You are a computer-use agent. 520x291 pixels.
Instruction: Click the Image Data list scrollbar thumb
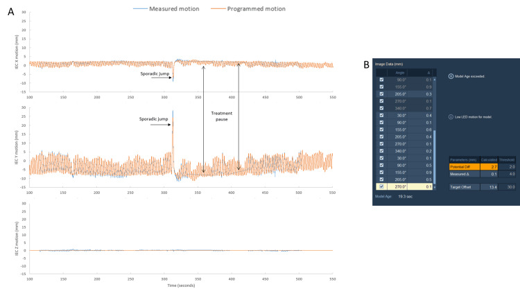point(435,157)
